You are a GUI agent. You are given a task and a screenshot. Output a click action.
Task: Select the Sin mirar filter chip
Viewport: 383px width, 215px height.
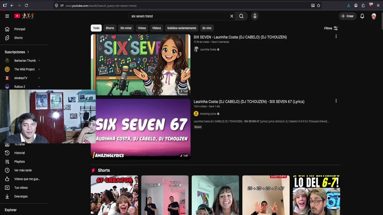point(126,28)
